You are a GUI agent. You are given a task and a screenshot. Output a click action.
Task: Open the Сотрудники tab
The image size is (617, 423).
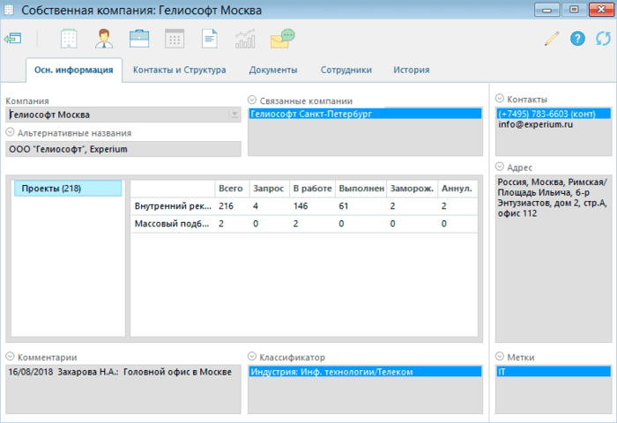[x=346, y=70]
